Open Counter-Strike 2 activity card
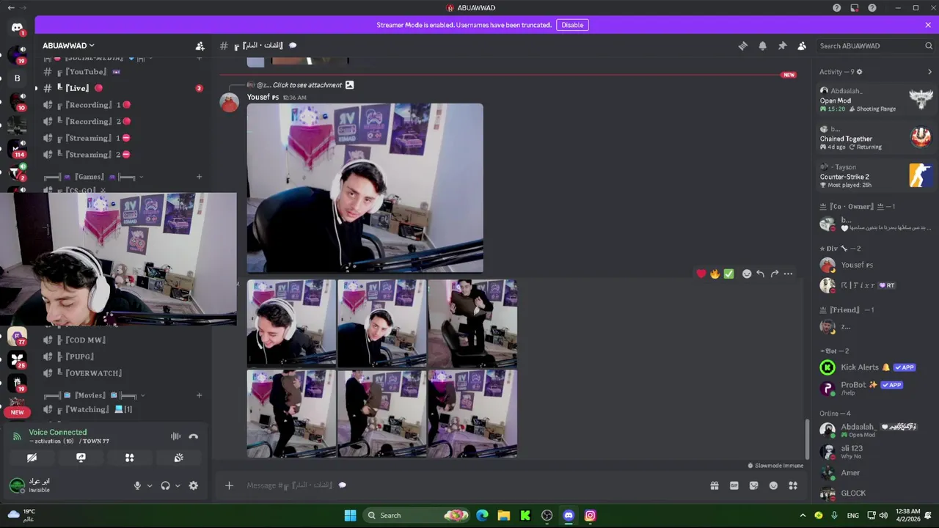This screenshot has height=528, width=939. (x=876, y=176)
